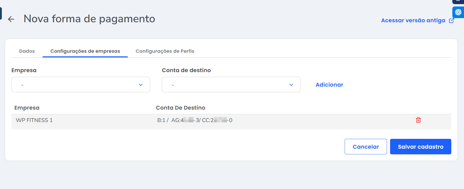Expand the Conta de destino dropdown chevron
Screen dimensions: 464x189
(291, 85)
